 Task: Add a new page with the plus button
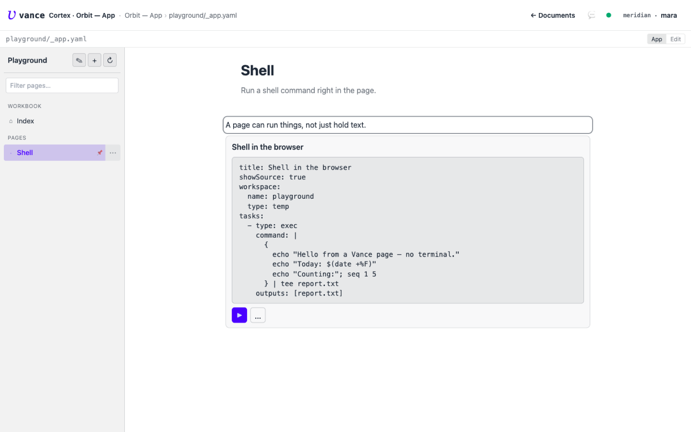(95, 60)
